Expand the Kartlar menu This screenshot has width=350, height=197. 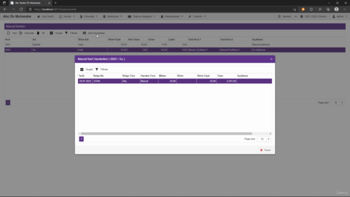tap(67, 16)
